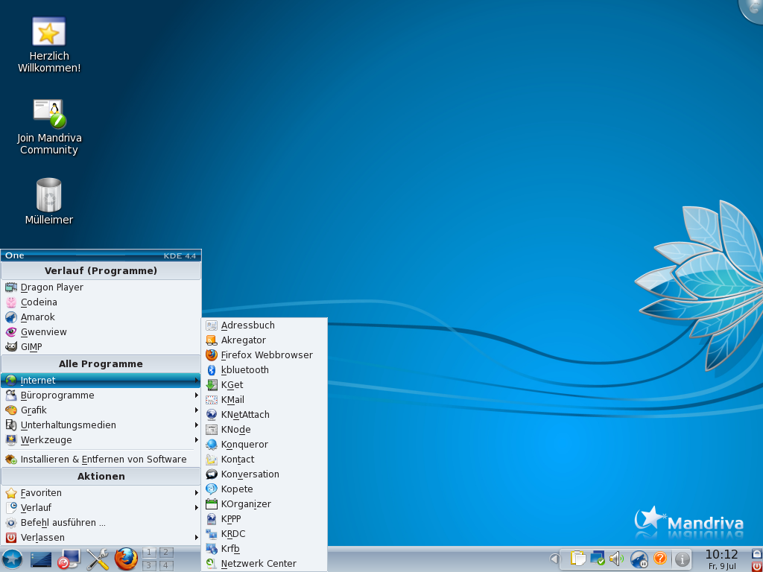
Task: Switch to virtual desktop 3 in the pager
Action: pyautogui.click(x=149, y=565)
